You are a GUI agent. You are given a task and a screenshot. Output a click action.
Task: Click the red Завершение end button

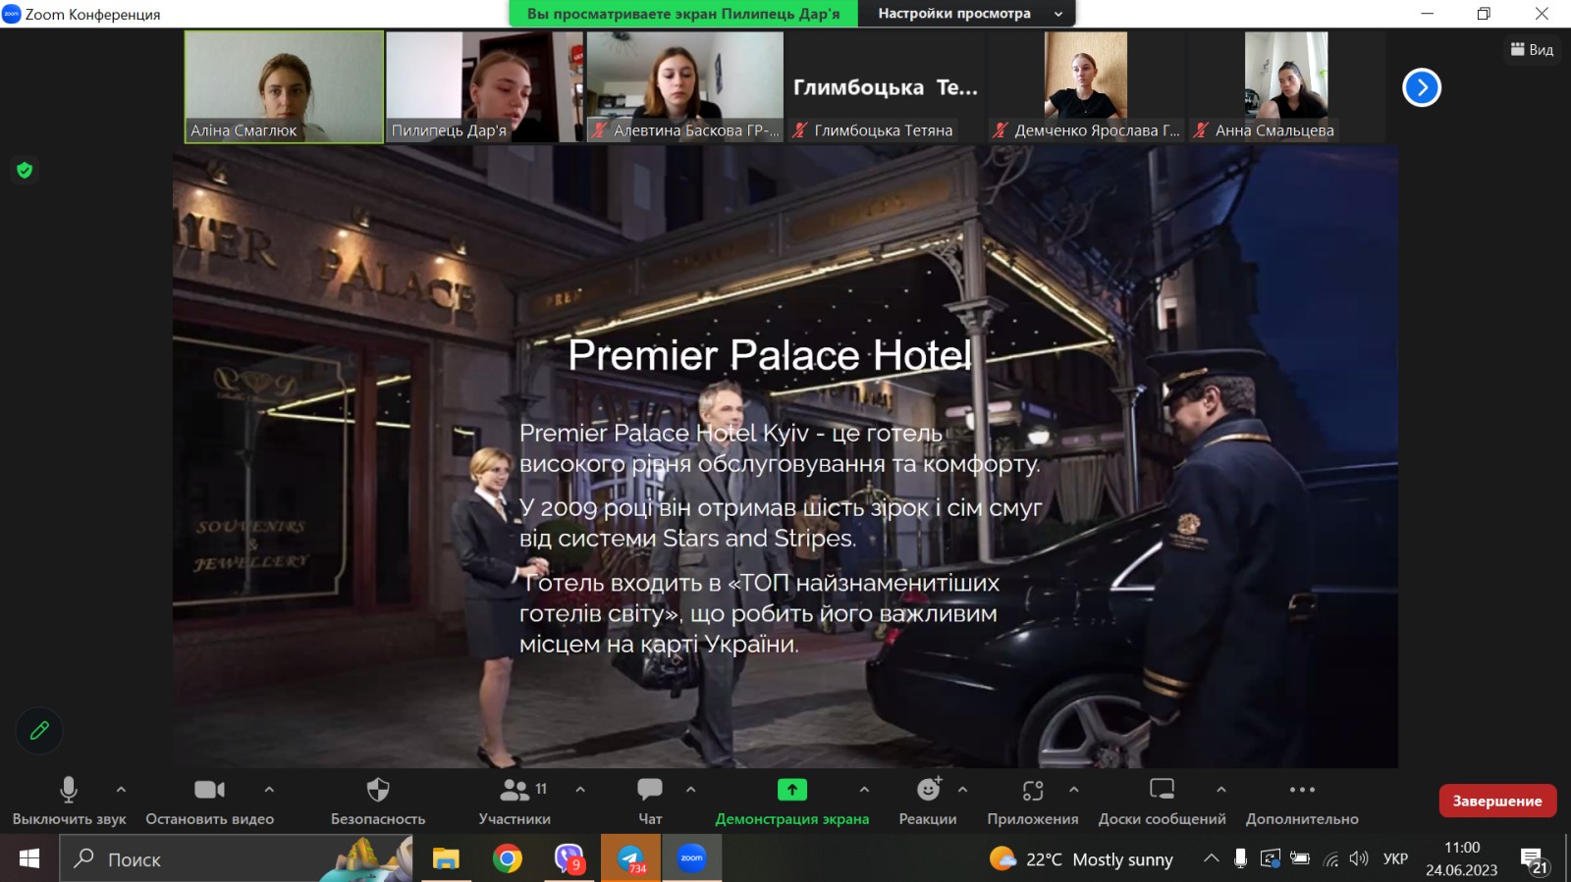[x=1497, y=801]
